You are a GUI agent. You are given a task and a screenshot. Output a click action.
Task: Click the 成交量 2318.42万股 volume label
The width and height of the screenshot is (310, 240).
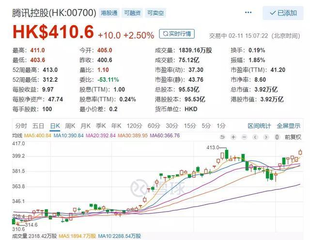[x=34, y=236]
